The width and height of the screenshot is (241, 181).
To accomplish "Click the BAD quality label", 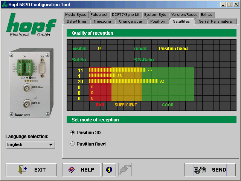I will 100,105.
